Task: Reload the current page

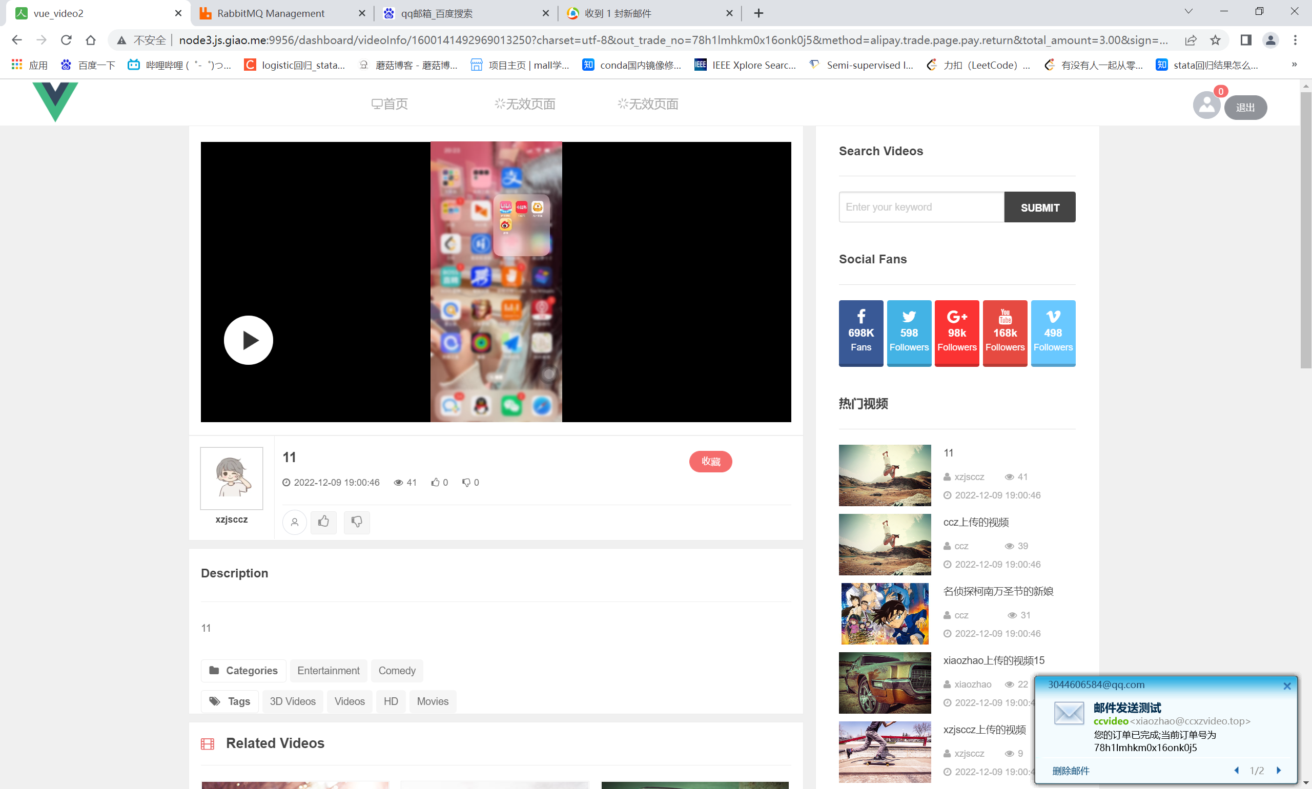Action: coord(66,40)
